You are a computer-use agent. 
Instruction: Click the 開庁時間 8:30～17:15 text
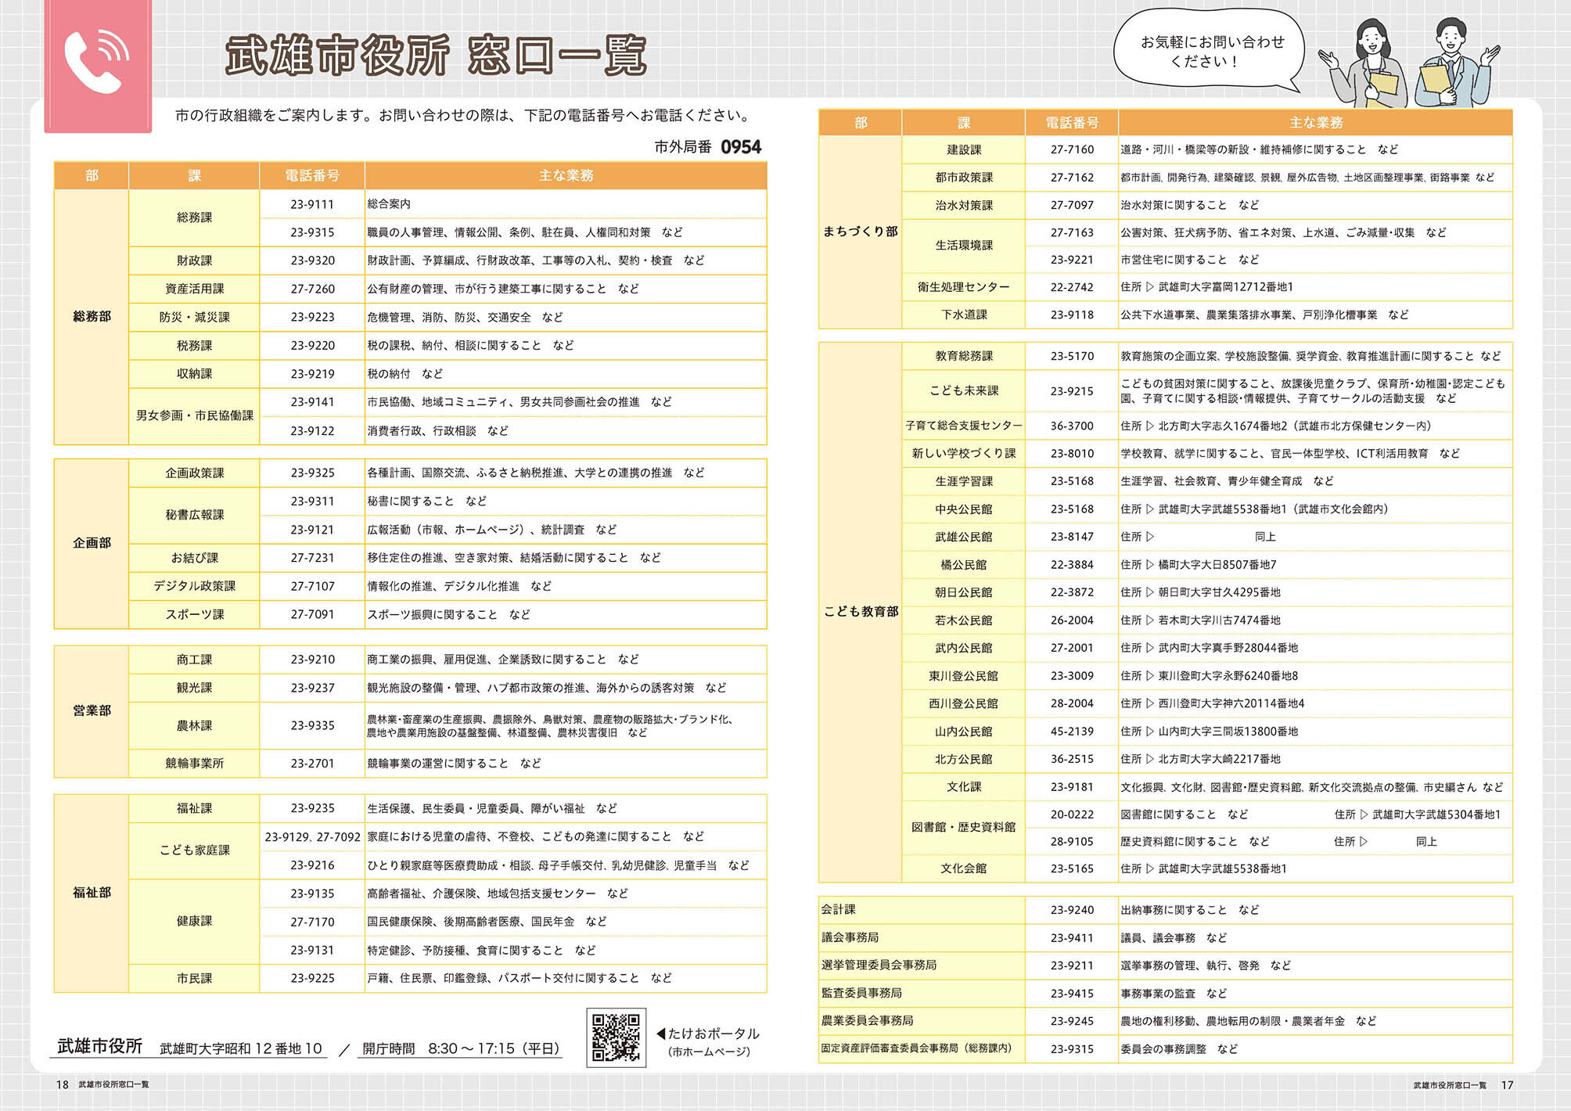tap(461, 1048)
